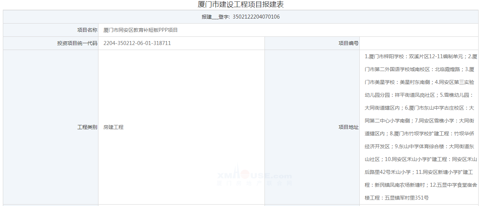Click the empty 项目编号 value cell
Image resolution: width=480 pixels, height=206 pixels.
coord(419,43)
